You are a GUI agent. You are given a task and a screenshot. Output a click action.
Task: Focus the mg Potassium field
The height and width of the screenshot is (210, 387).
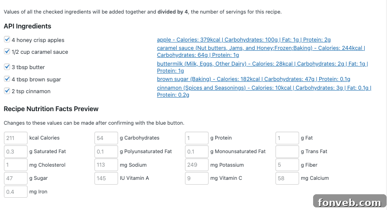click(197, 165)
